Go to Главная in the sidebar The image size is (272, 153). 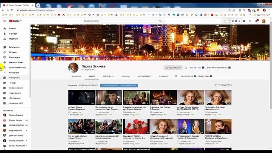pos(13,28)
